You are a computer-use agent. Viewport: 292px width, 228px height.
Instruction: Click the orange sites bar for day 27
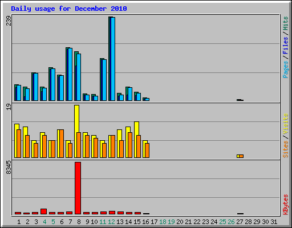point(241,156)
